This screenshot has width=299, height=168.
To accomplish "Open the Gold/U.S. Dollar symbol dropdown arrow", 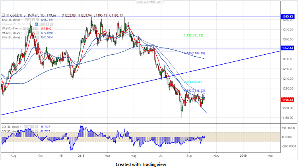I will coord(58,15).
